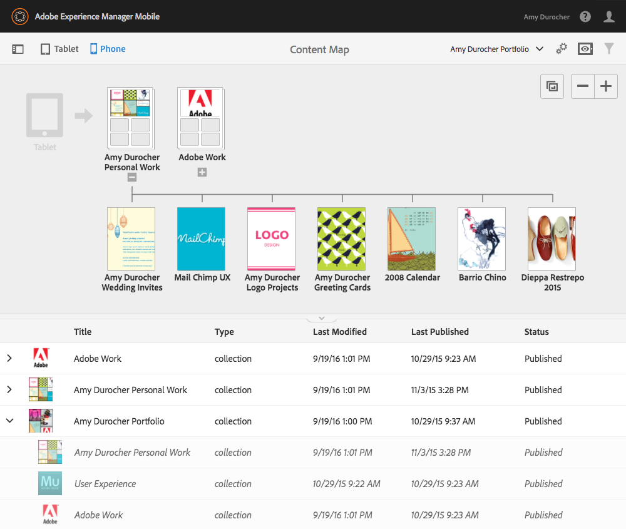Select the italic 'Adobe Work' child title
This screenshot has width=626, height=529.
pyautogui.click(x=99, y=515)
